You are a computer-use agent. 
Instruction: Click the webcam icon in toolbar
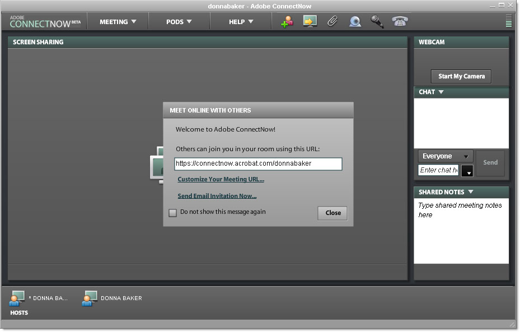pos(355,22)
